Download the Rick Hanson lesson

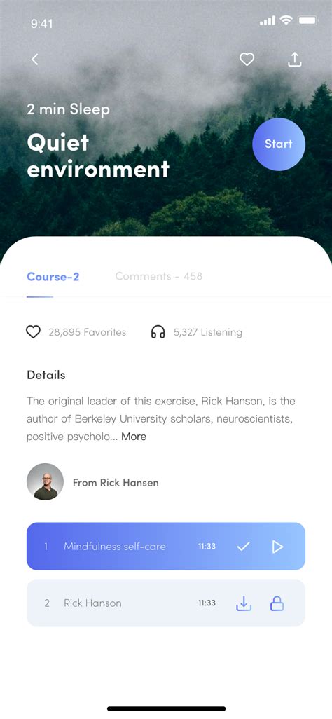244,603
